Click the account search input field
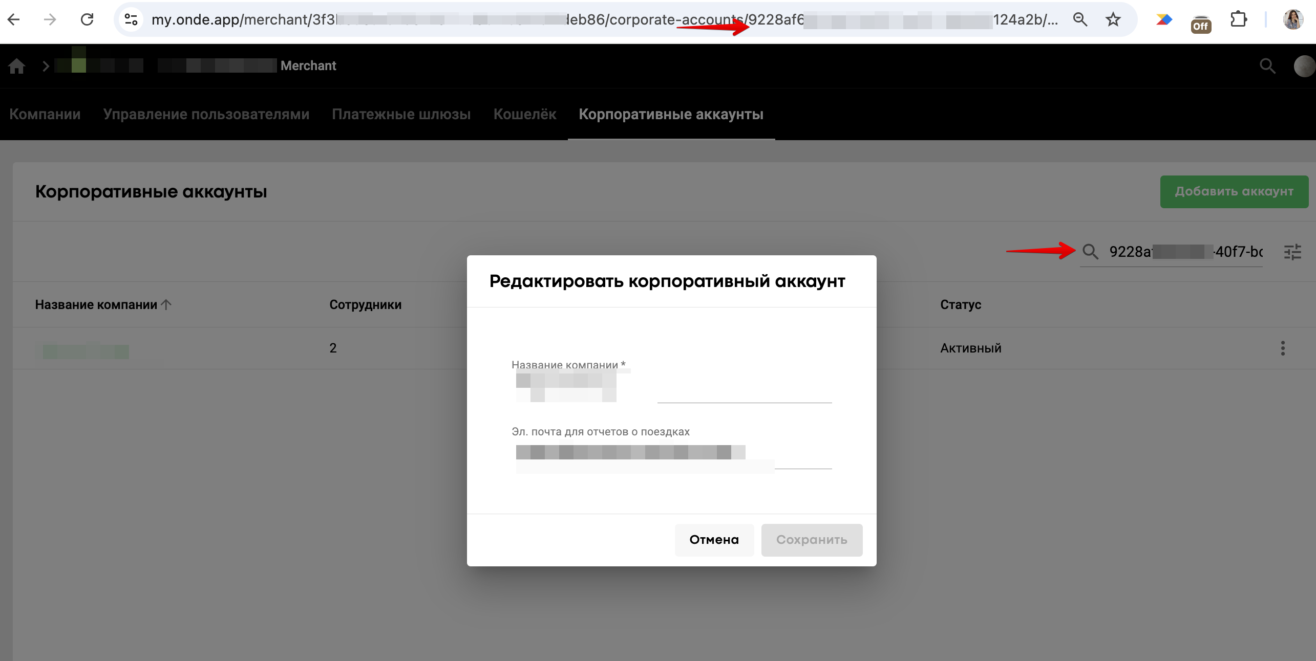1316x661 pixels. point(1184,252)
